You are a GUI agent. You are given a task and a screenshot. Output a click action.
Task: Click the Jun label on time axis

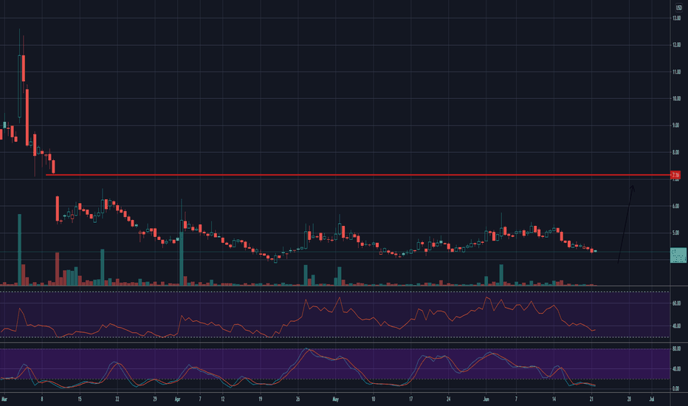[x=486, y=399]
